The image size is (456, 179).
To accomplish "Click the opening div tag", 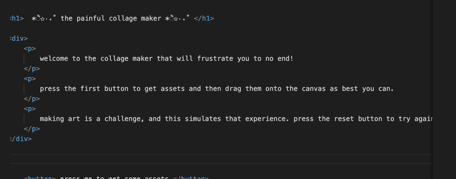I will [19, 38].
